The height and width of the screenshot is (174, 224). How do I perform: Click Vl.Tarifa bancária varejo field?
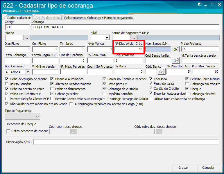tap(200, 61)
